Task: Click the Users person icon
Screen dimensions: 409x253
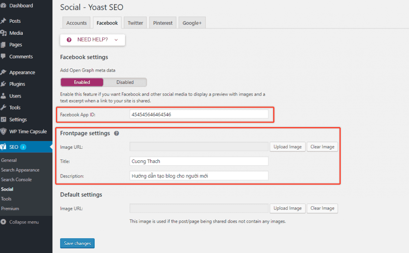Action: pos(3,96)
